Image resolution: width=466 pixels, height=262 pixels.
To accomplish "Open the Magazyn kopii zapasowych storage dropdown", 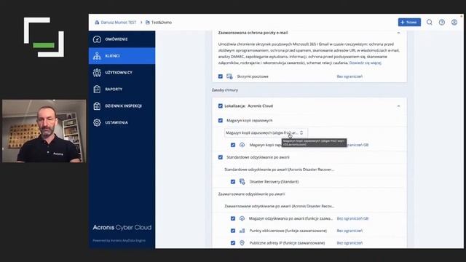I will pyautogui.click(x=266, y=132).
